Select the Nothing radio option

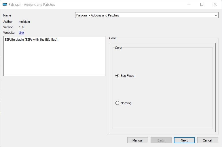[117, 103]
